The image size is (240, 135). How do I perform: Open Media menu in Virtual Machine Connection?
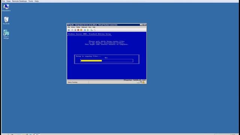coord(78,27)
